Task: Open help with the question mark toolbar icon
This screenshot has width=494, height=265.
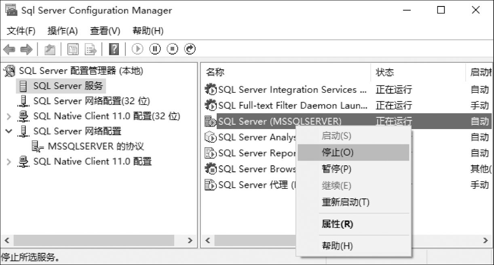Action: [114, 49]
